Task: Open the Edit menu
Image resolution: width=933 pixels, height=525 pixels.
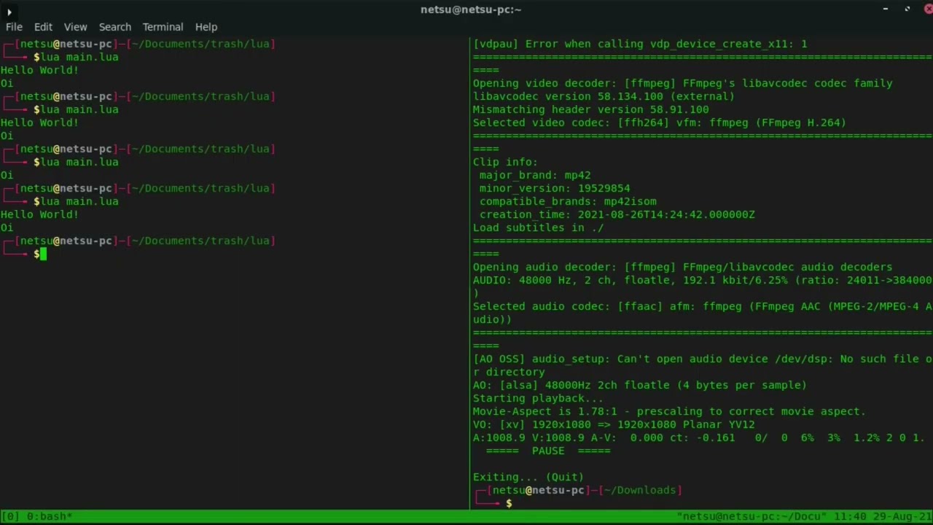Action: [x=43, y=27]
